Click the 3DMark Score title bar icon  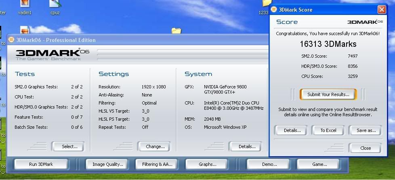(x=274, y=10)
